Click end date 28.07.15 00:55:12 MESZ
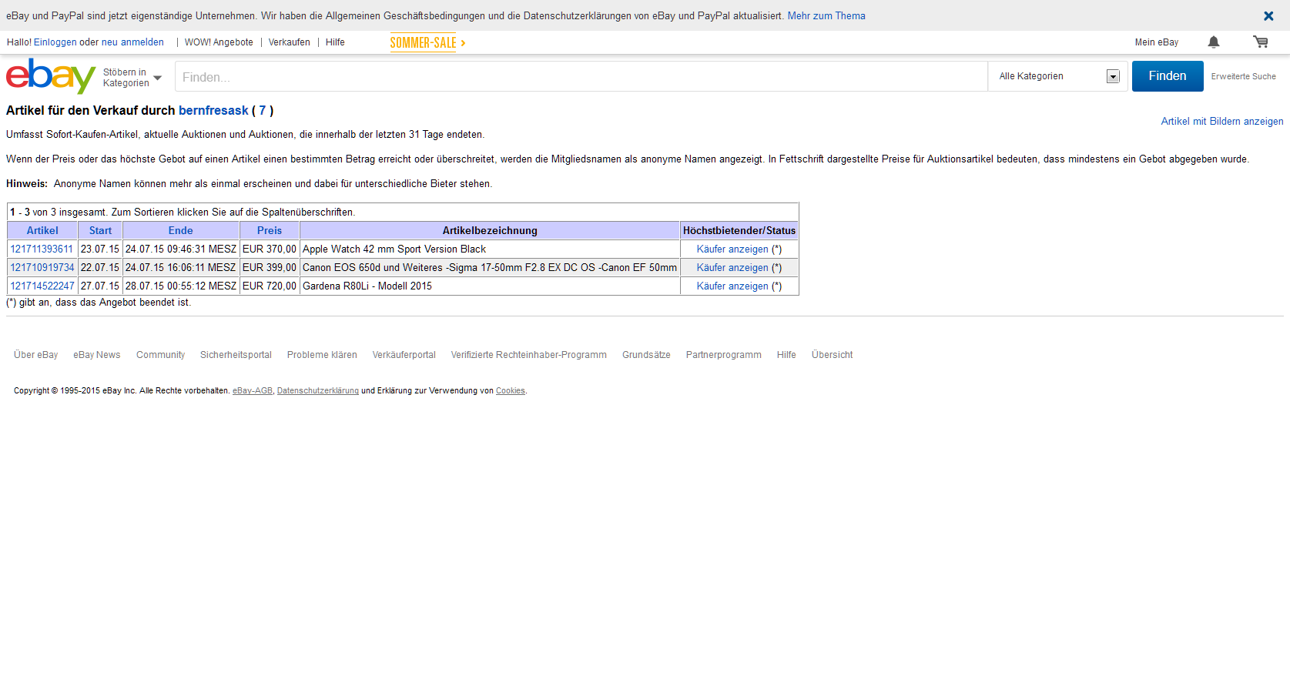 pyautogui.click(x=181, y=286)
